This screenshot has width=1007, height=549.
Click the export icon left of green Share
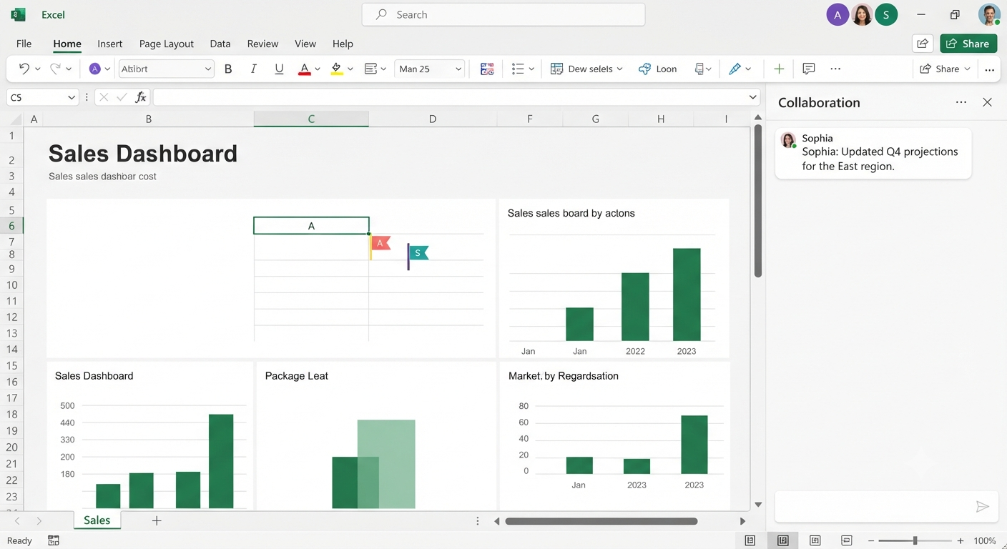tap(923, 44)
